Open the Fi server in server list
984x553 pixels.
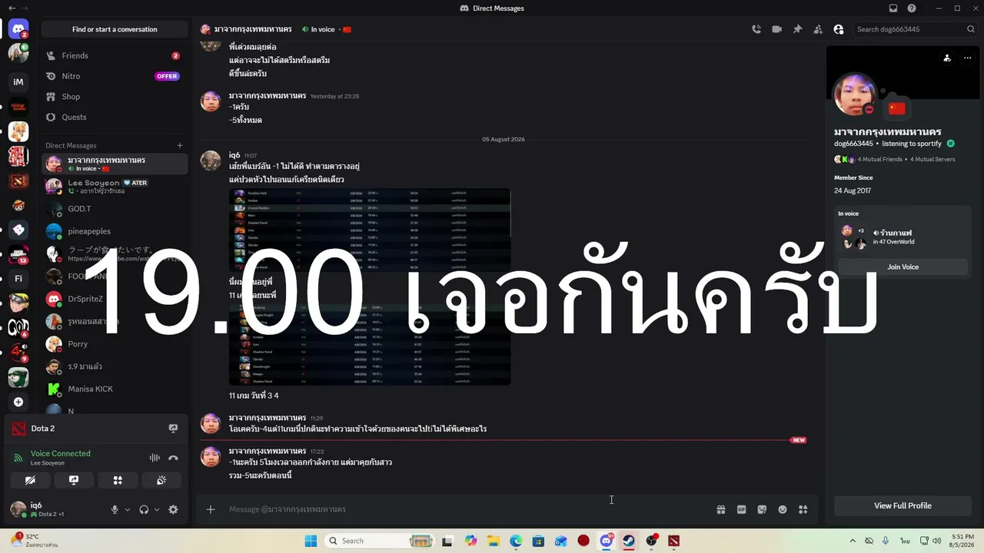pyautogui.click(x=18, y=278)
